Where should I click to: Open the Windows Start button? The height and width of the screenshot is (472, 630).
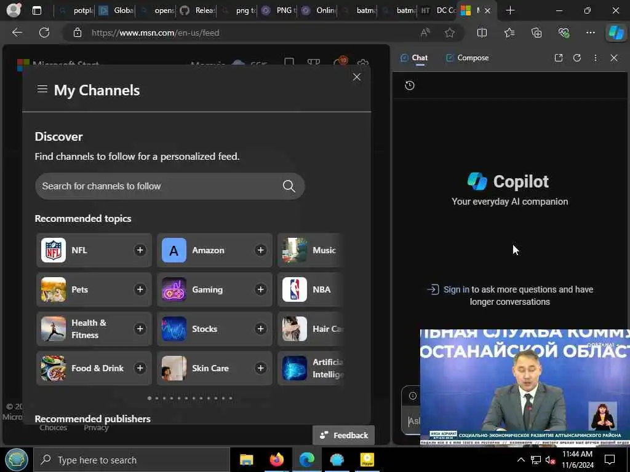coord(17,460)
